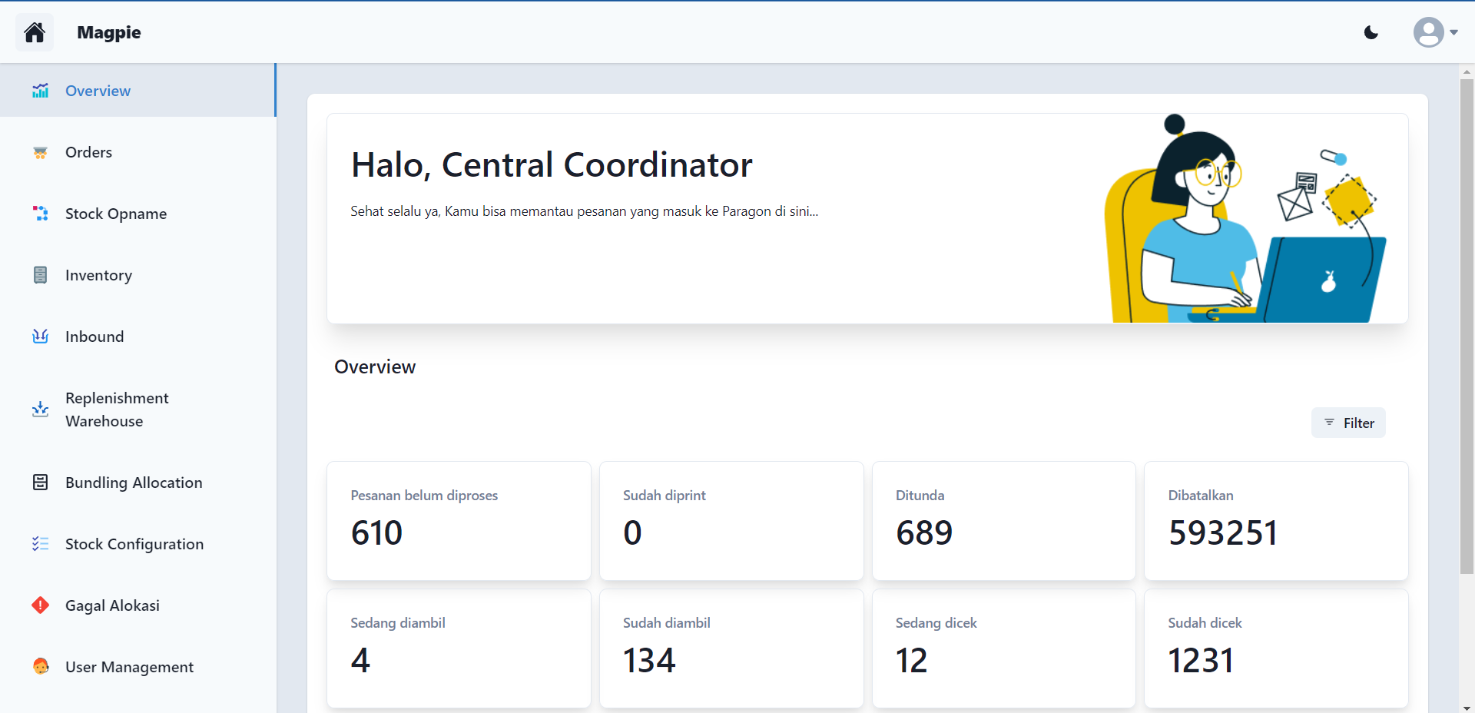Click the Orders cart icon
The width and height of the screenshot is (1475, 713).
coord(41,152)
